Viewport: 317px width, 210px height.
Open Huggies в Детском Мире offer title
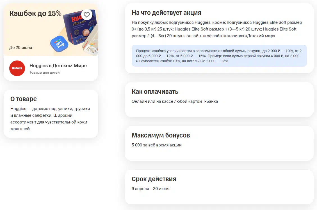58,66
